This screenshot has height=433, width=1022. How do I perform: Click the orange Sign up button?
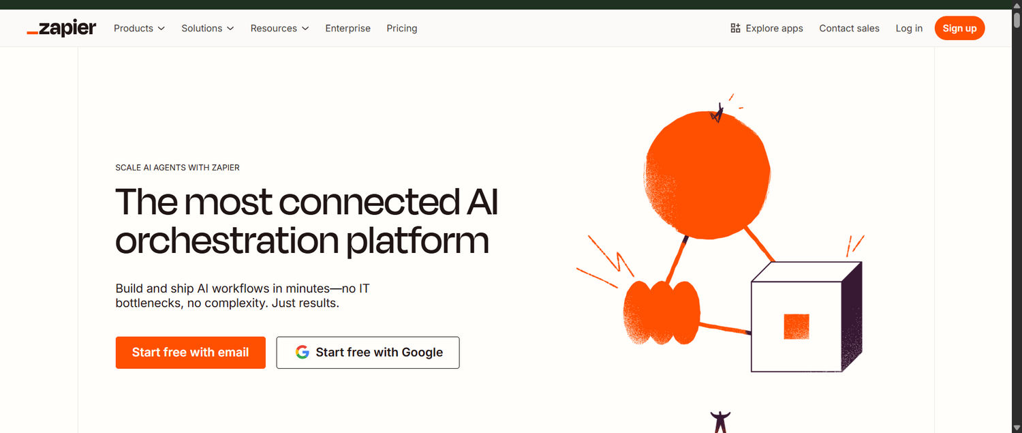pos(959,28)
